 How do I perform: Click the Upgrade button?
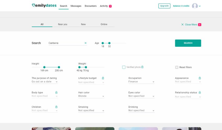pos(164,6)
